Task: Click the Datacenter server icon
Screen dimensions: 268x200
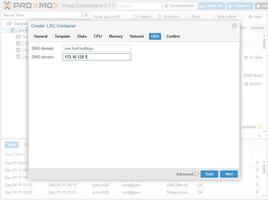Action: 9,24
